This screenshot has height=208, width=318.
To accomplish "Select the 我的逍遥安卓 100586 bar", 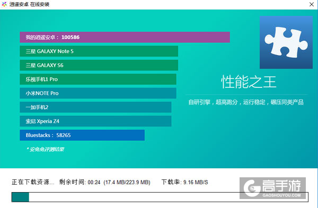I will tap(125, 37).
